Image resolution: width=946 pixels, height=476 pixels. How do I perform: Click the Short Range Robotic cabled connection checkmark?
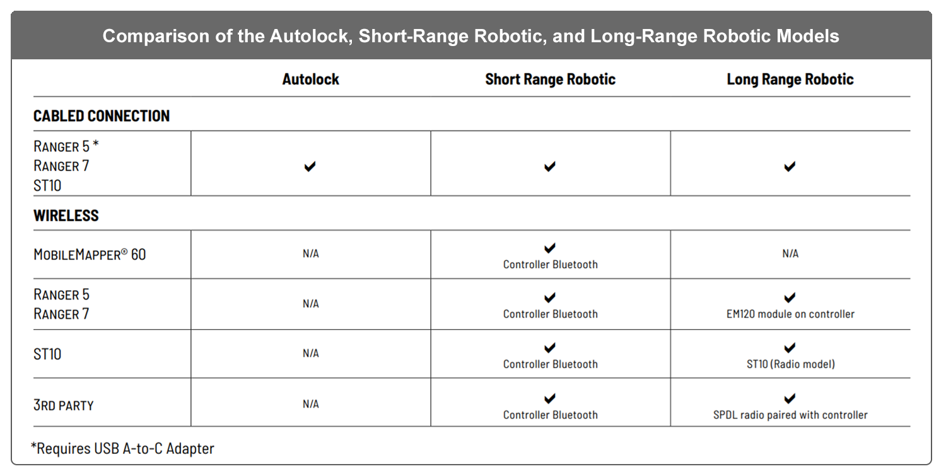click(x=550, y=166)
